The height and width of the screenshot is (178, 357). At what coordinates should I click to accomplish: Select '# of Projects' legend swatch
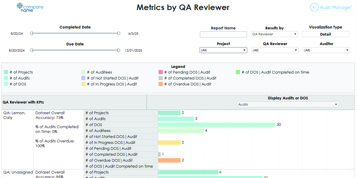click(x=6, y=72)
